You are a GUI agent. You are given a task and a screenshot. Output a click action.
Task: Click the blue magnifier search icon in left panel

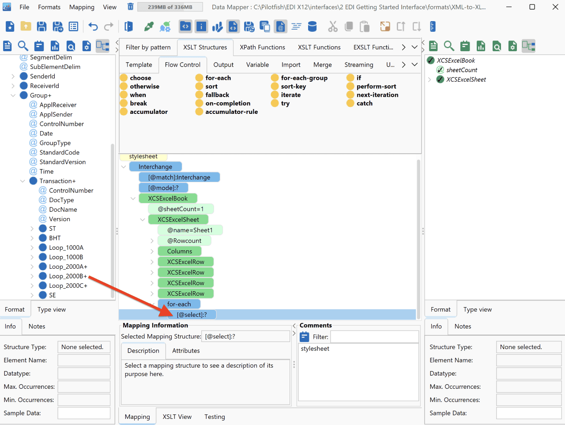click(x=23, y=46)
